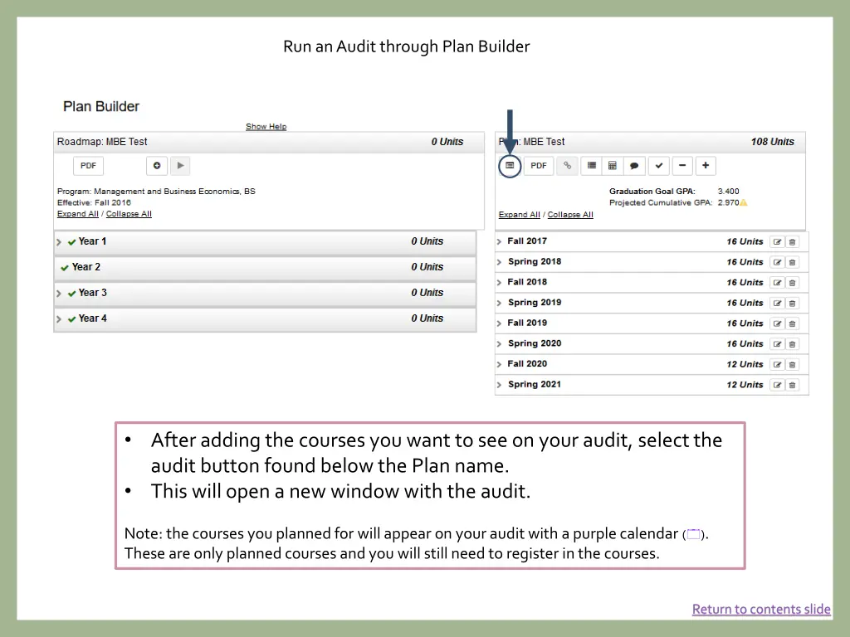Screen dimensions: 850x637
Task: Click the plus icon in Plan toolbar
Action: pyautogui.click(x=705, y=166)
